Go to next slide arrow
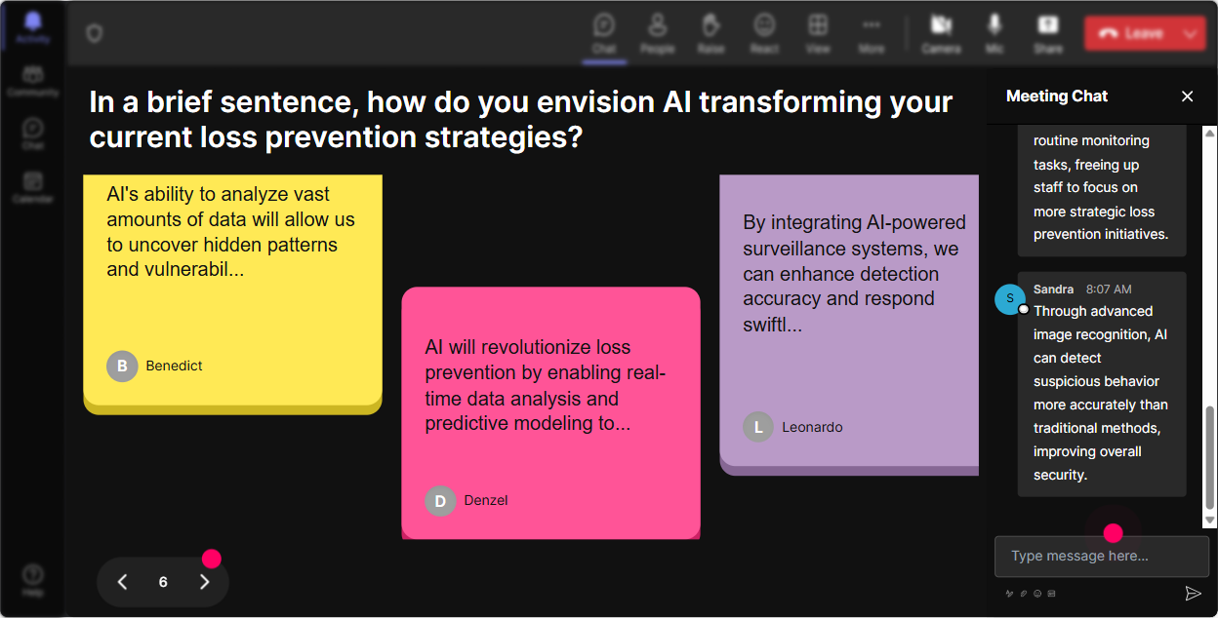Screen dimensions: 1218x618 coord(204,582)
